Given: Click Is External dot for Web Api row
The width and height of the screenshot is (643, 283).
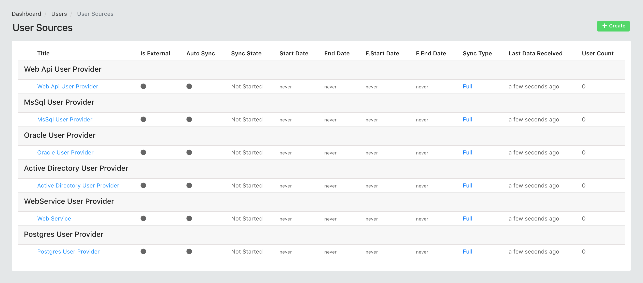Looking at the screenshot, I should tap(143, 86).
